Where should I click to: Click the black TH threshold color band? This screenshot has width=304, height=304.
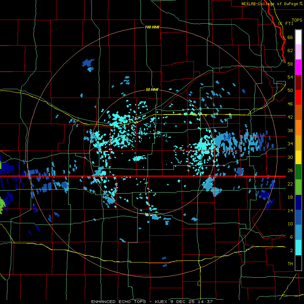click(x=298, y=263)
